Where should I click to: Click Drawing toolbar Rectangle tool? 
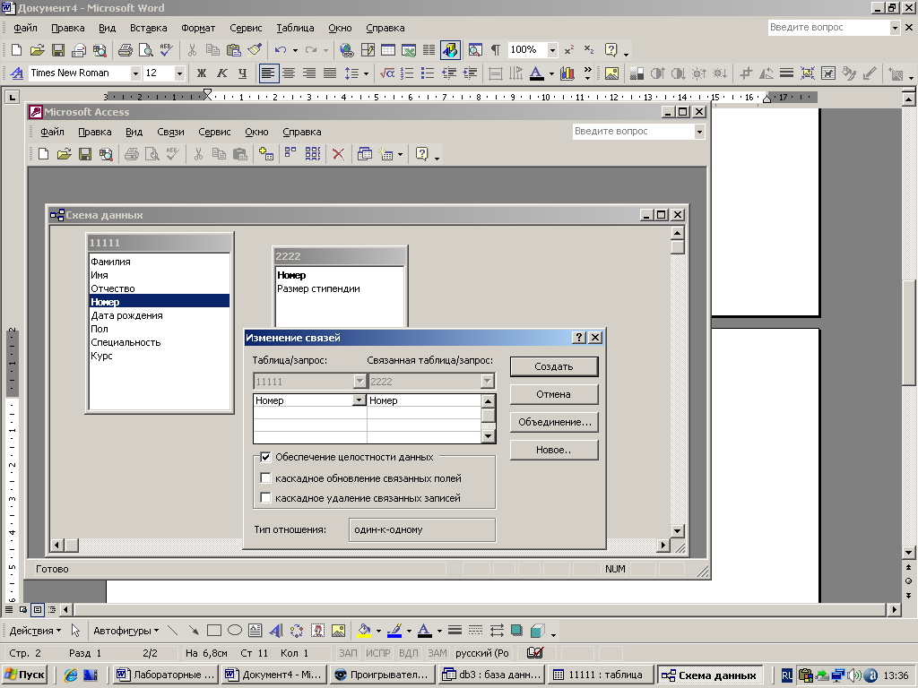coord(214,630)
